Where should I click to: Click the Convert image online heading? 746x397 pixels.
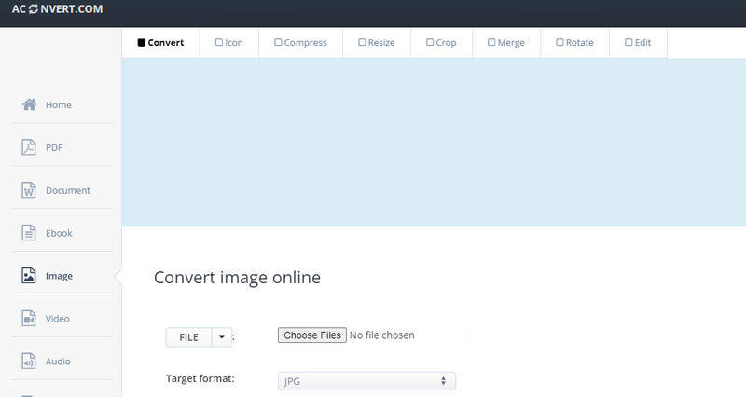(237, 278)
